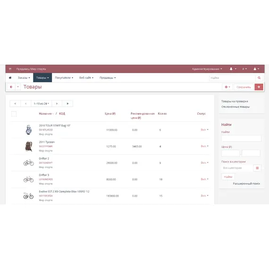Open the 1-10 из 24 page dropdown
269x269 pixels.
pos(42,104)
